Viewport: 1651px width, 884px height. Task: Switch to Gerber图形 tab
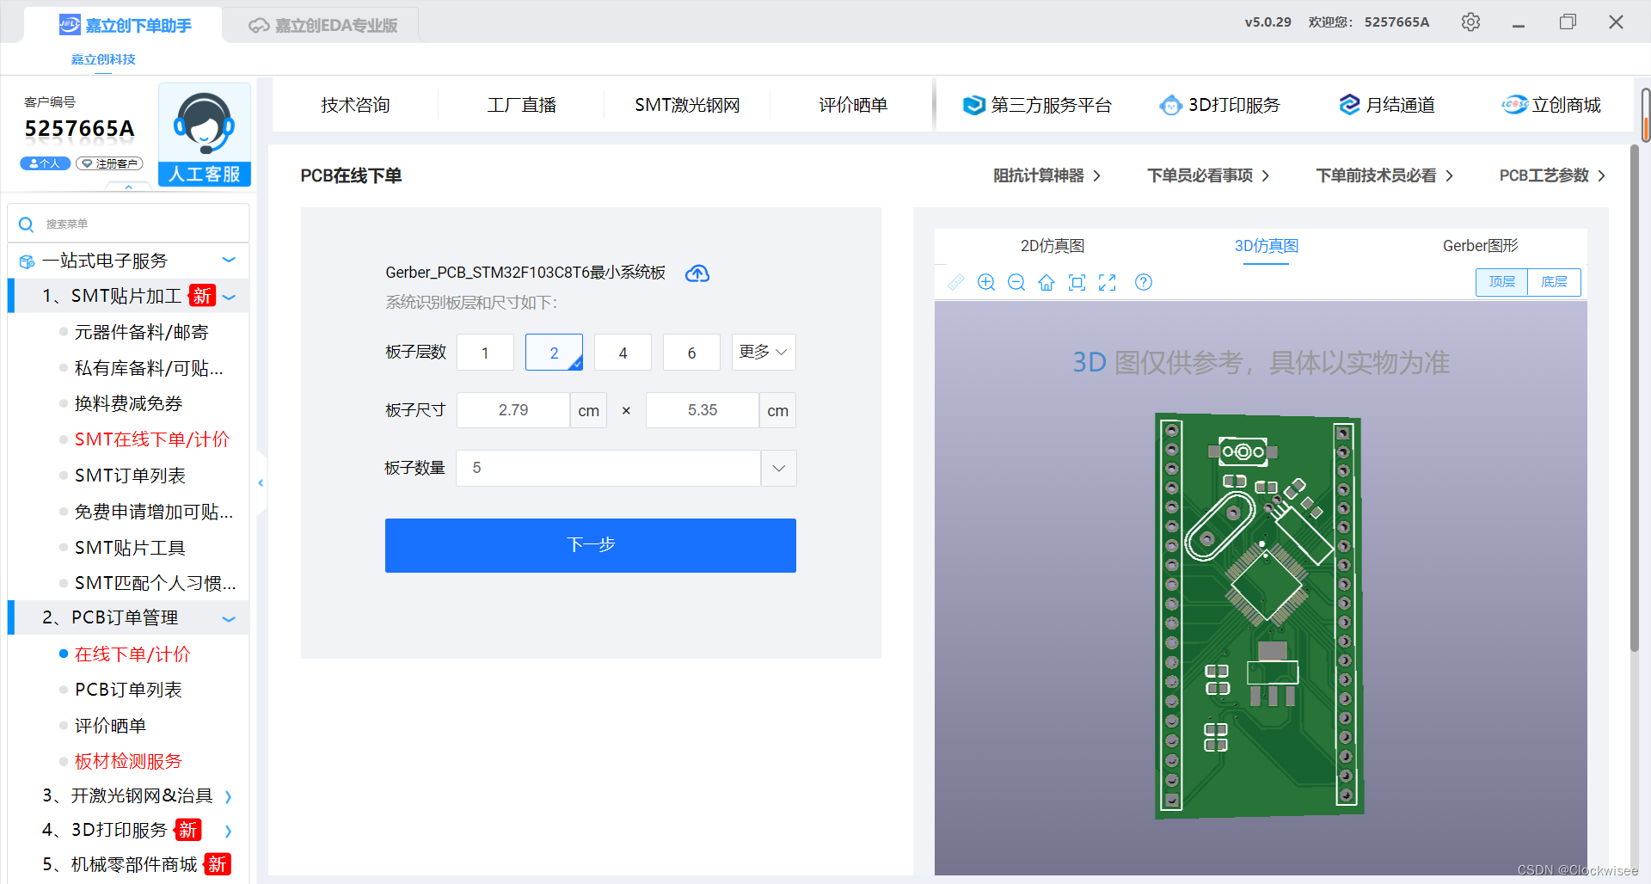click(1480, 246)
